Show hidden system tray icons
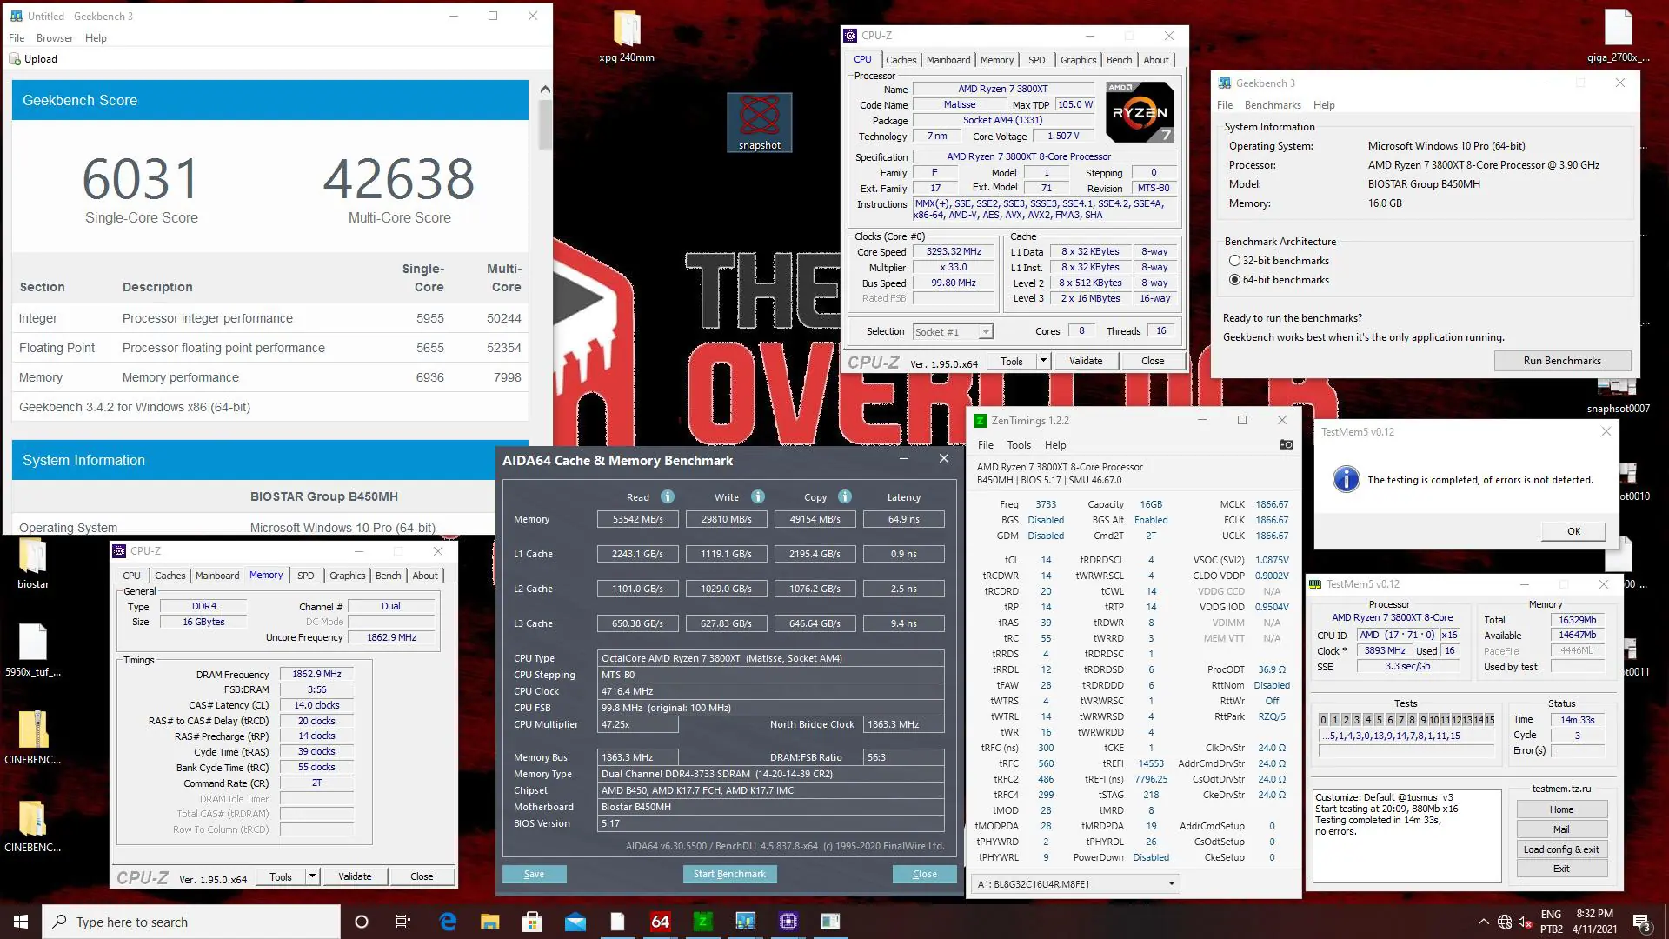The height and width of the screenshot is (939, 1669). click(x=1483, y=922)
